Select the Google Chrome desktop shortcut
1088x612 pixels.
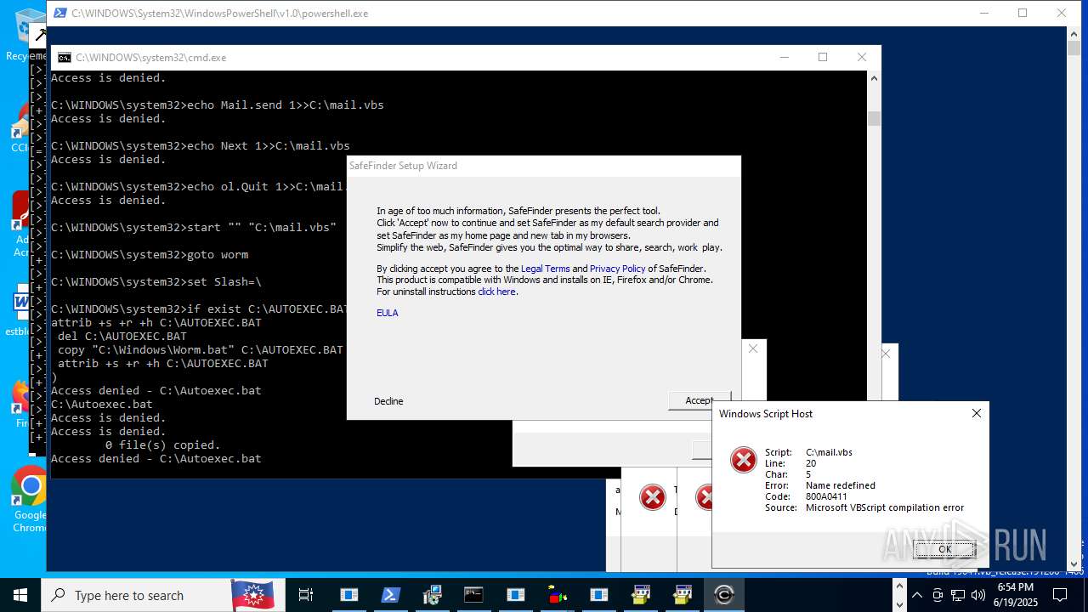[30, 500]
